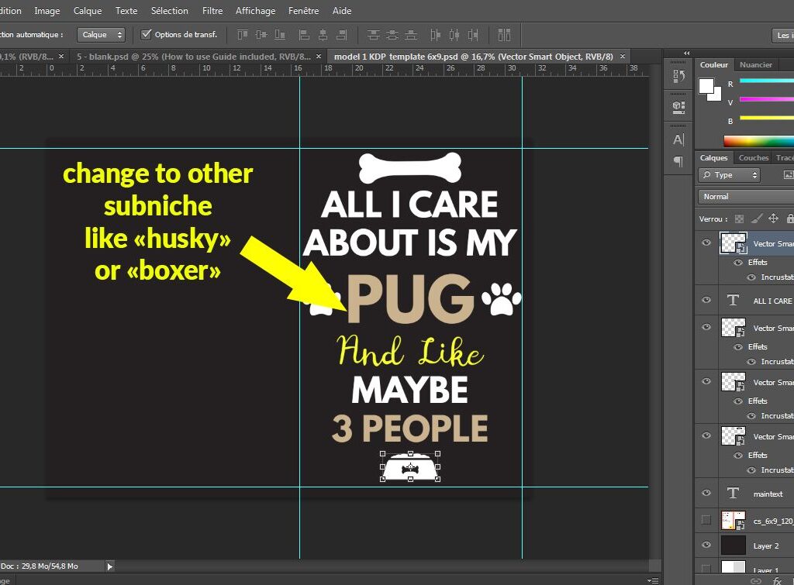Show the cs_6x9_120 layer

706,519
